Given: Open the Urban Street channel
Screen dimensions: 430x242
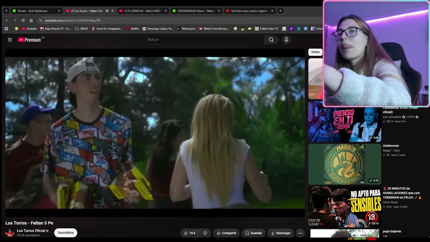Looking at the screenshot, I should (x=390, y=202).
